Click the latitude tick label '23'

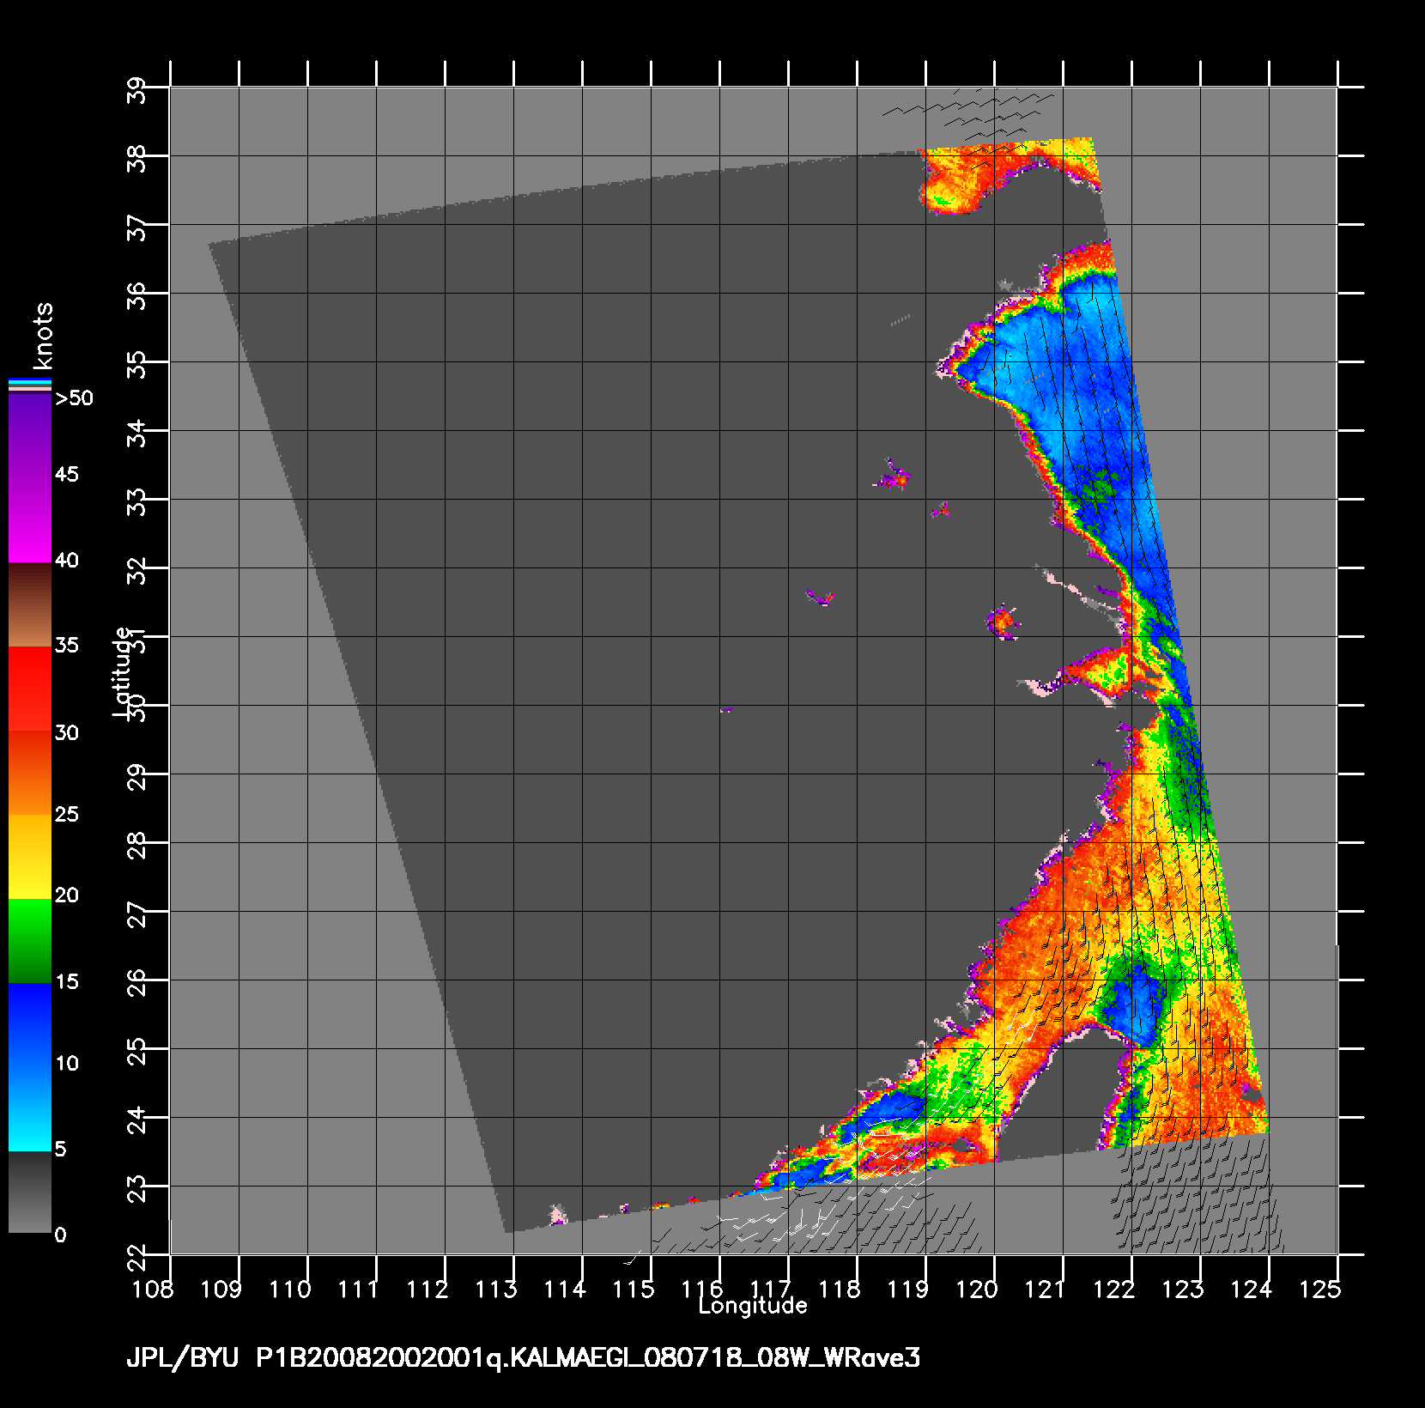[x=136, y=1189]
